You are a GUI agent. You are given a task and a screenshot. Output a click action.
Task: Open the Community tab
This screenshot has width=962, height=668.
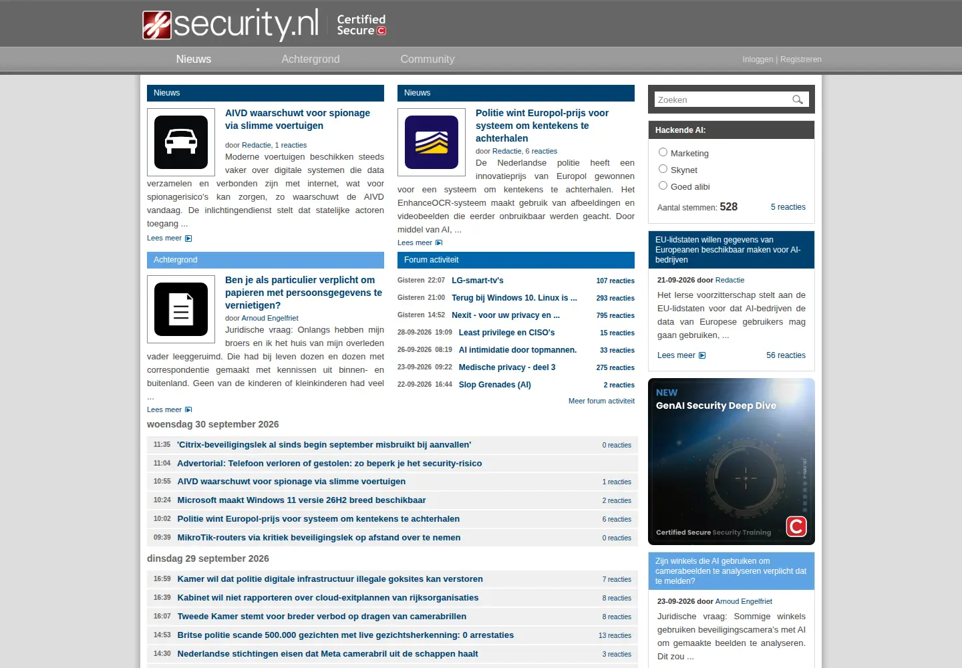click(x=428, y=59)
